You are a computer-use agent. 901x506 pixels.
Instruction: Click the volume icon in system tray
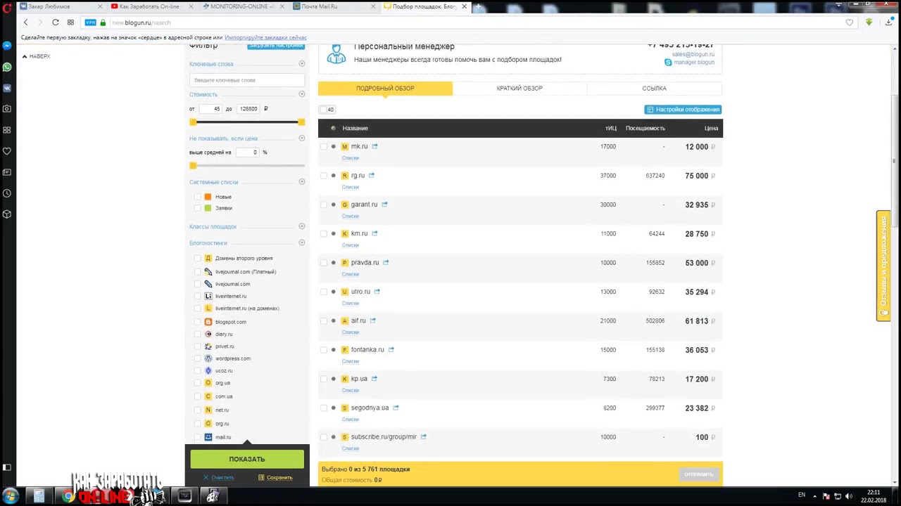click(848, 496)
